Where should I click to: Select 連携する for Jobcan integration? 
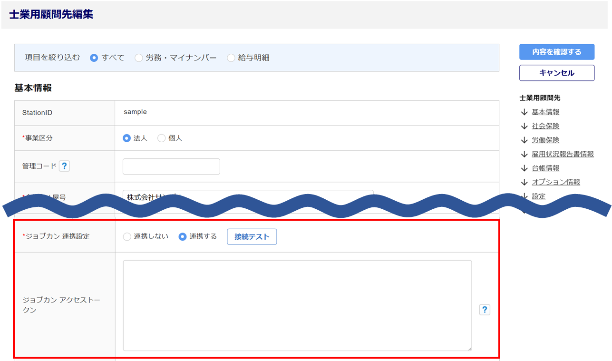[182, 237]
